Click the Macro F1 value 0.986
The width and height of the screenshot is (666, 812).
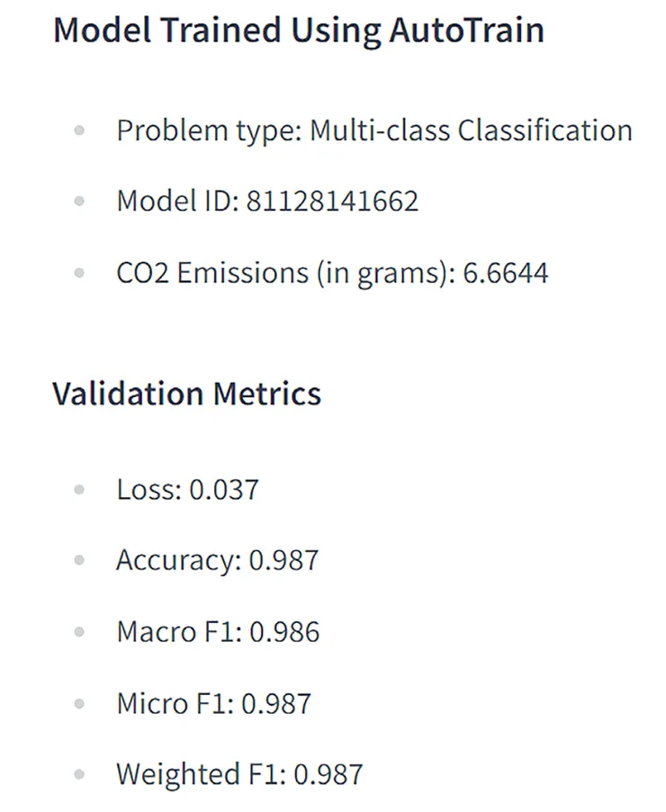284,631
